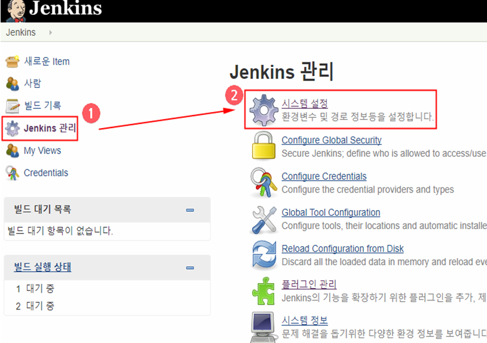Collapse the 빌드 대기 목록 panel

pos(190,210)
